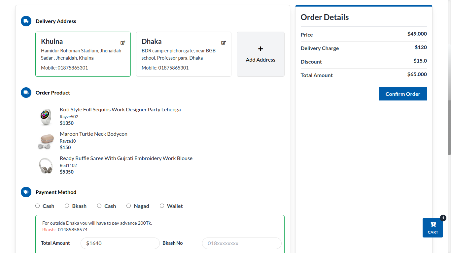The width and height of the screenshot is (451, 253).
Task: Click the Dhaka card mobile number
Action: click(165, 68)
